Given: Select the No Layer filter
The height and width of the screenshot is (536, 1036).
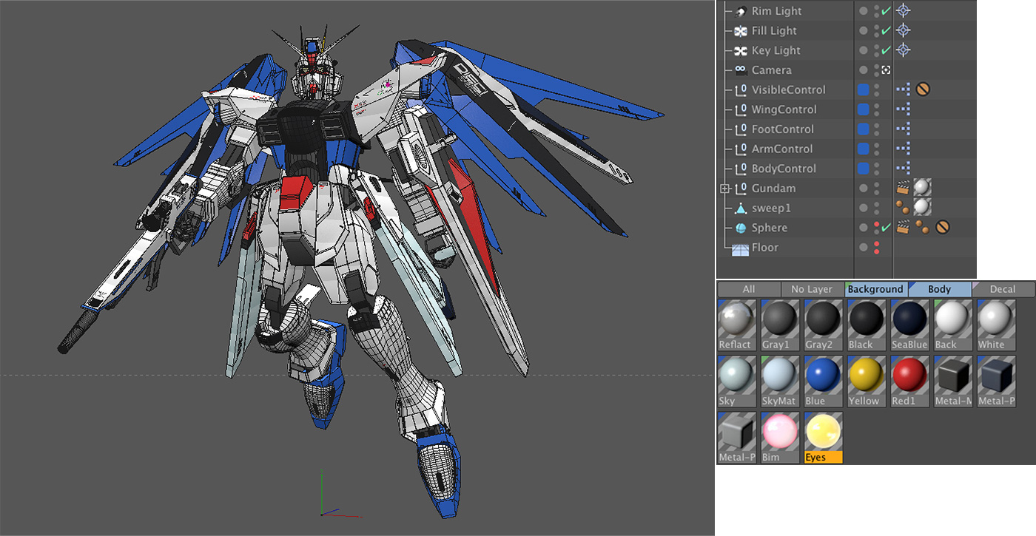Looking at the screenshot, I should click(811, 289).
